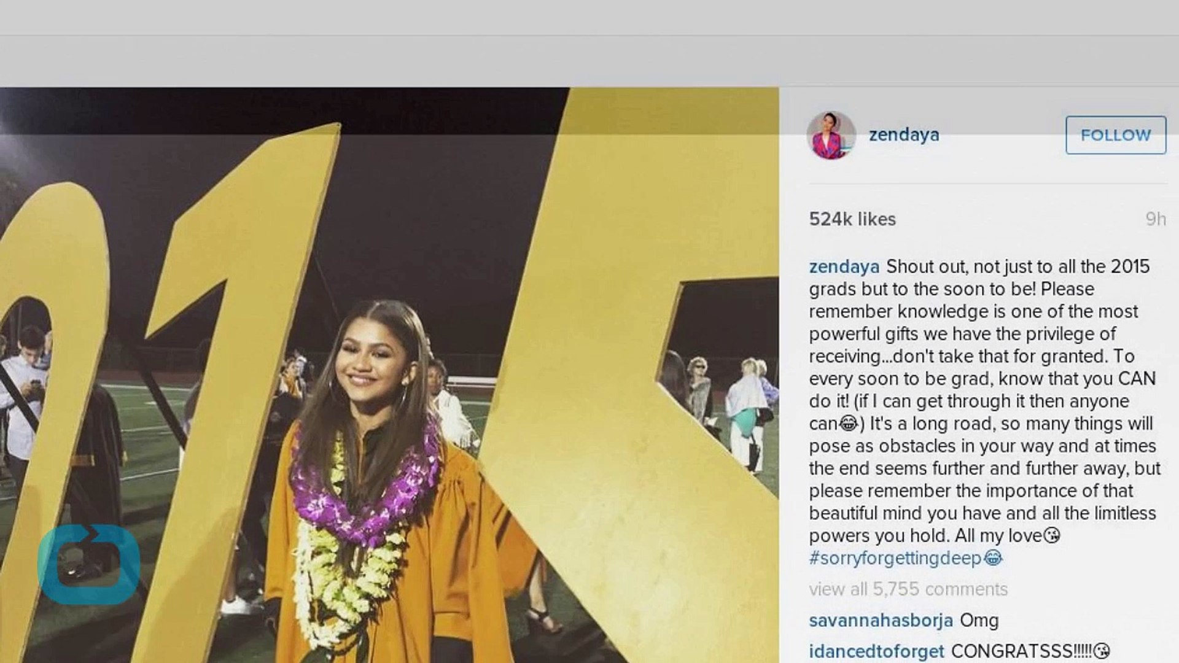
Task: Open the zendaya username in the caption
Action: 844,266
